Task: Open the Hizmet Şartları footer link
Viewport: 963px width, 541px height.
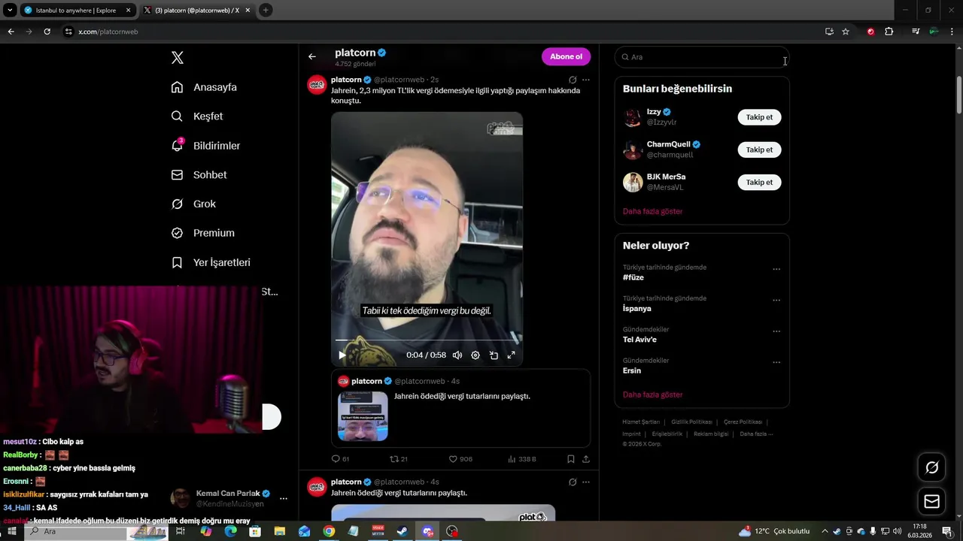Action: coord(641,422)
